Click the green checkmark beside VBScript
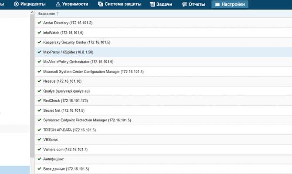The height and width of the screenshot is (174, 292). [x=39, y=139]
